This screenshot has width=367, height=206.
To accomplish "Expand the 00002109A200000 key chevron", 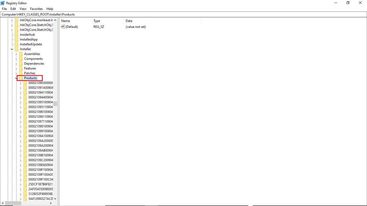I will [x=20, y=141].
